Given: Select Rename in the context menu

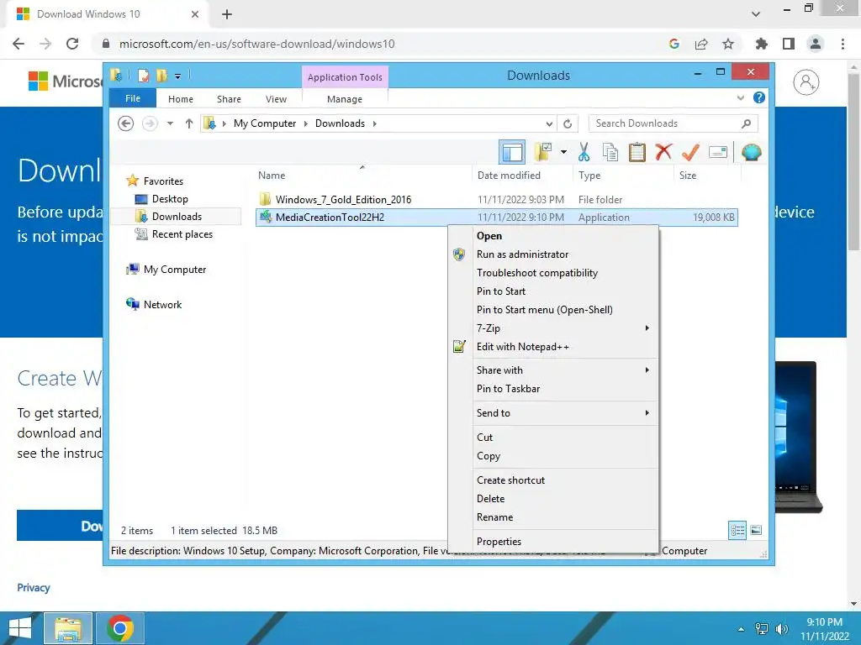Looking at the screenshot, I should [x=553, y=517].
